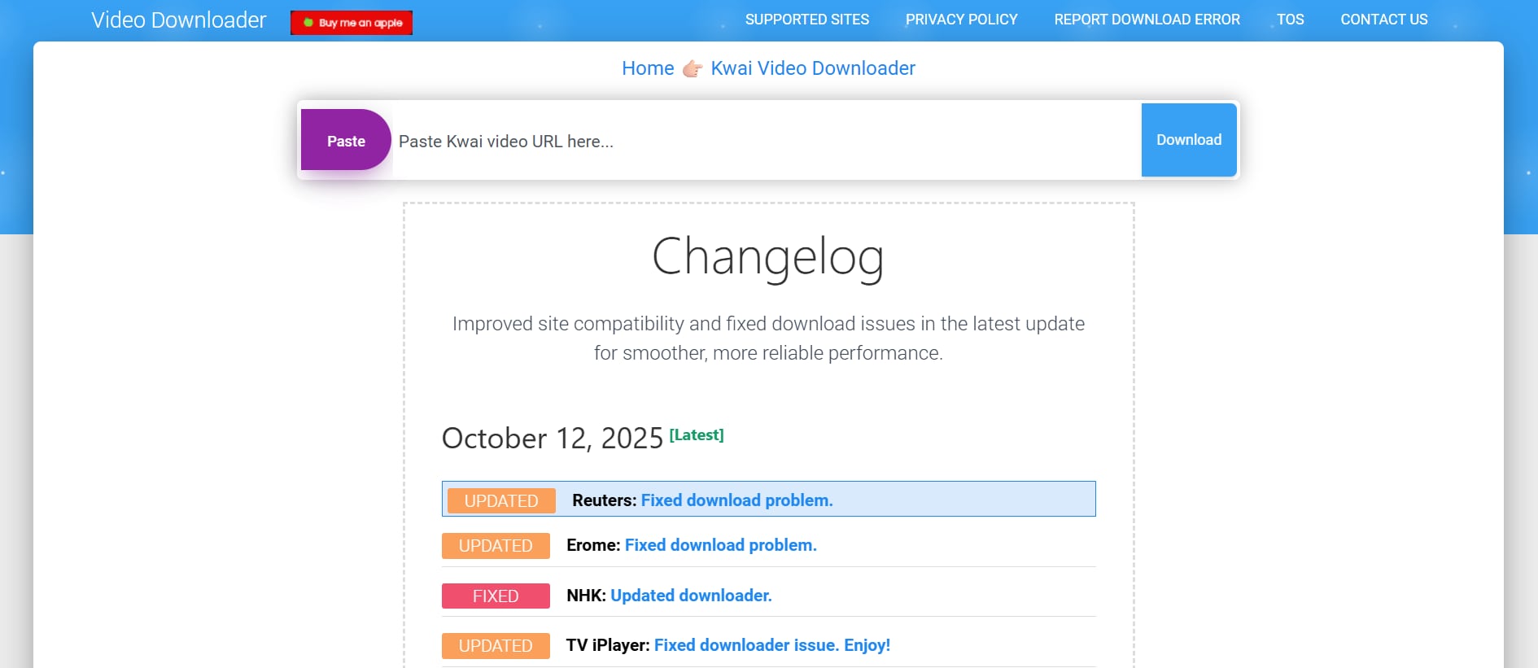Click the UPDATED badge beside Reuters

(x=501, y=500)
